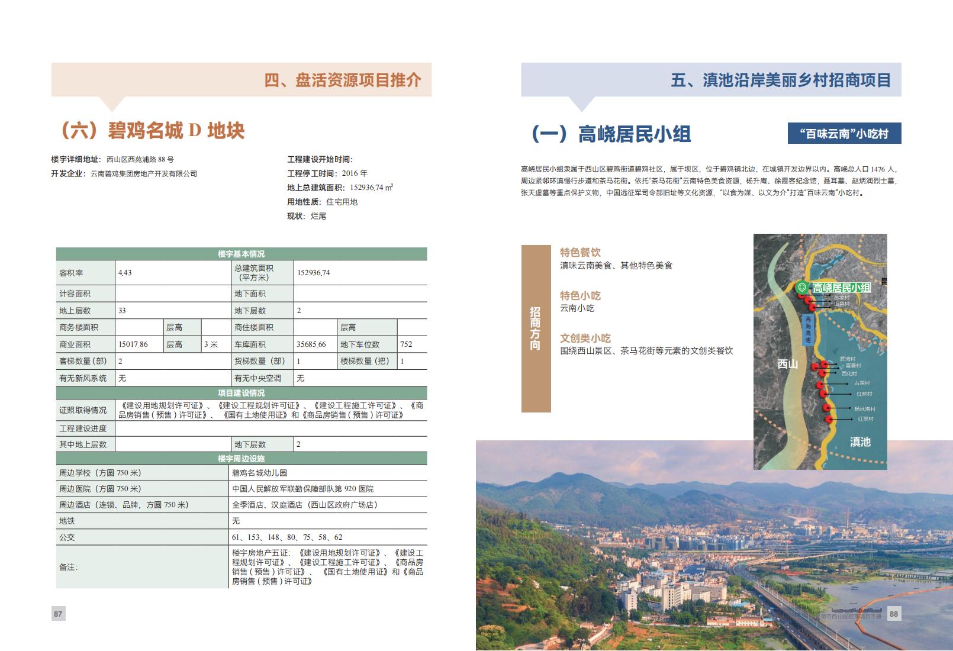Click the 证照取得情况 label cell
The height and width of the screenshot is (651, 953).
[x=86, y=410]
